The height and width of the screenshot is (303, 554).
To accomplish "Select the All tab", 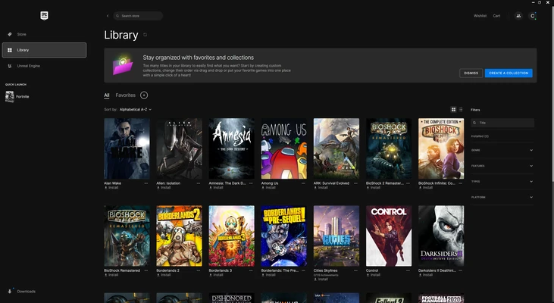I will 107,95.
